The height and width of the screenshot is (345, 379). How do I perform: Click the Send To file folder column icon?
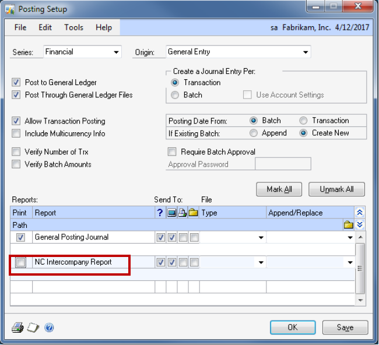tap(194, 213)
